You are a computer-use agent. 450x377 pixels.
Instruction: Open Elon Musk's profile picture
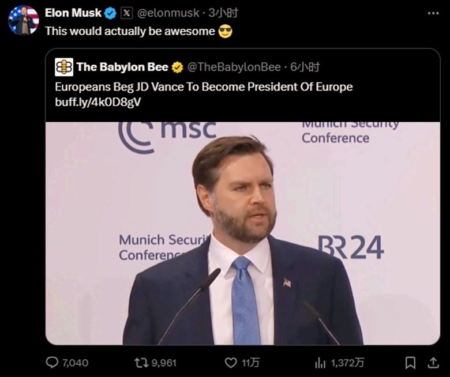pyautogui.click(x=23, y=20)
